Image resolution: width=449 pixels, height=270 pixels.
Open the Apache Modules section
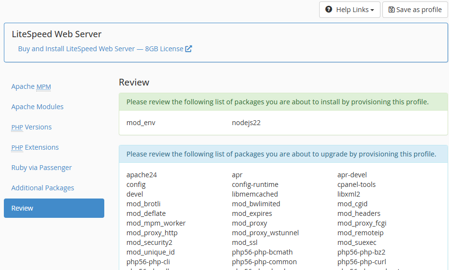(37, 107)
